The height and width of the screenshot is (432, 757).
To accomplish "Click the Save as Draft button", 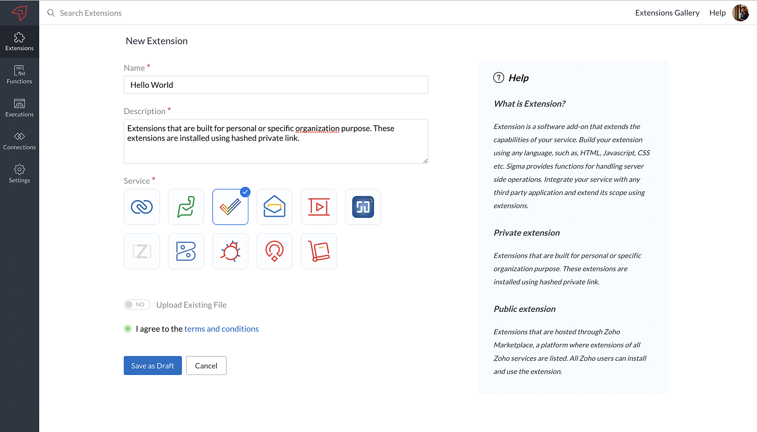I will pos(153,365).
